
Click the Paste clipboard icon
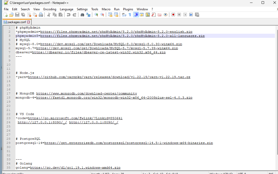pos(60,15)
